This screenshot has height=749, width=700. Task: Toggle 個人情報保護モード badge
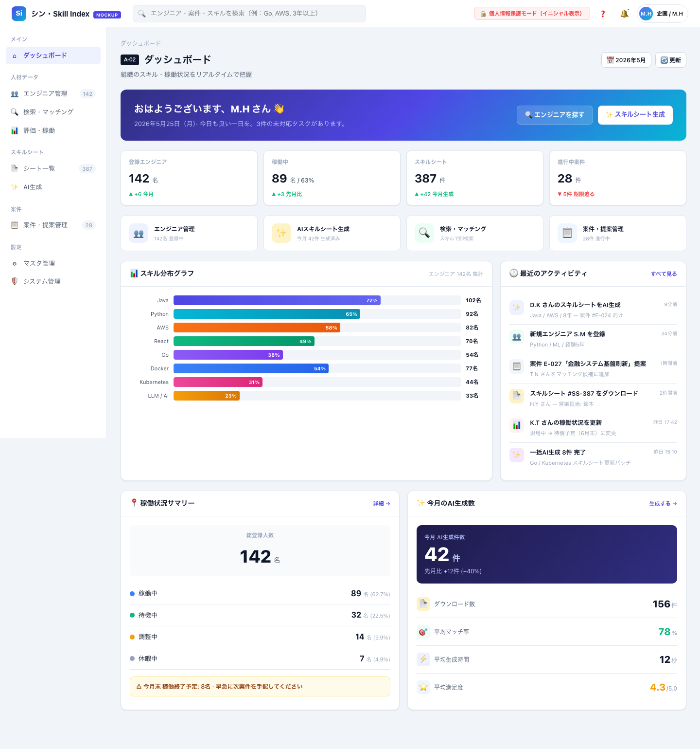[x=532, y=14]
